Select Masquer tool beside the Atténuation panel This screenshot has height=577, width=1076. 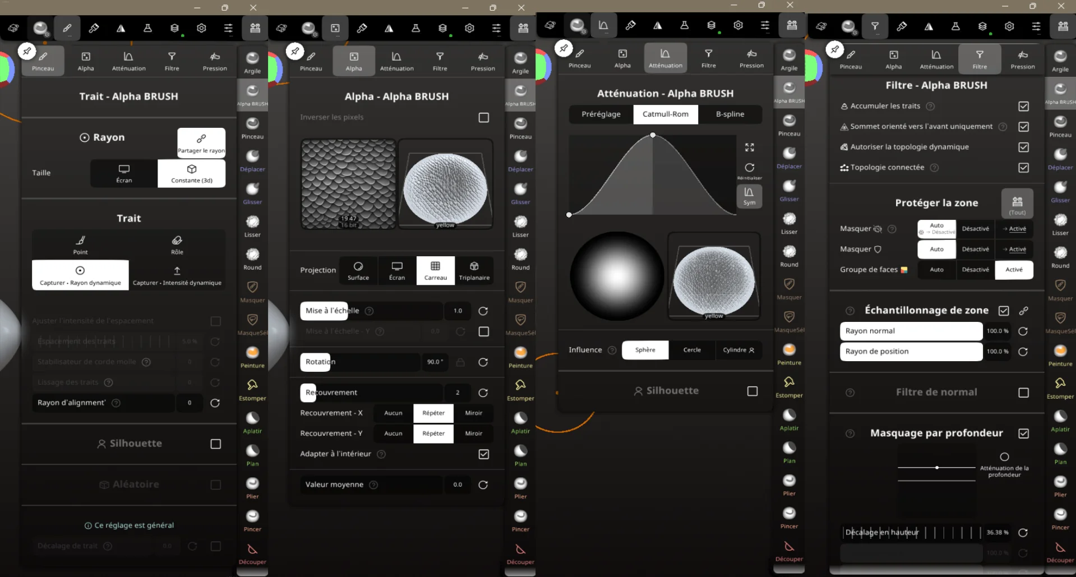pyautogui.click(x=789, y=289)
